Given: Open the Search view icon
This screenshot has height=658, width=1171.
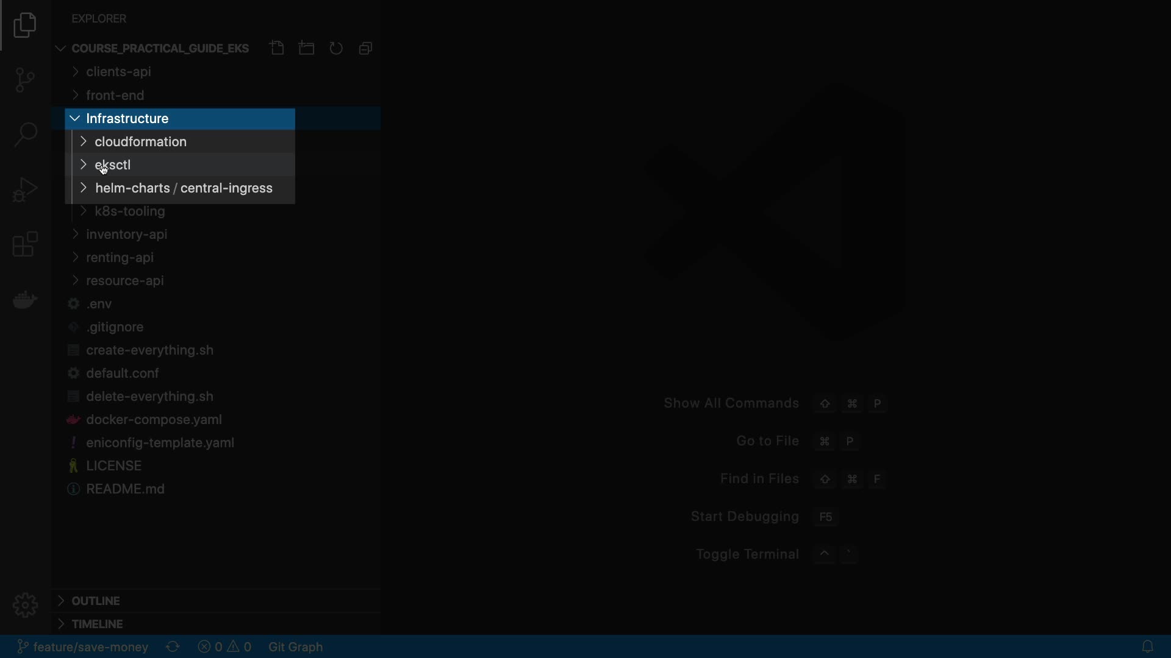Looking at the screenshot, I should pos(25,135).
